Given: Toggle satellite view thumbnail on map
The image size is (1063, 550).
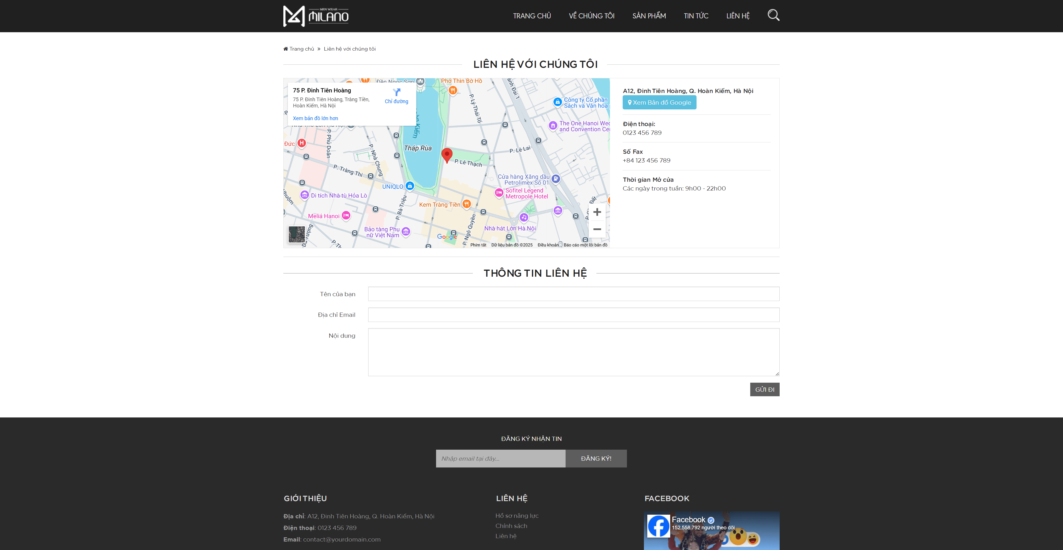Looking at the screenshot, I should 296,234.
